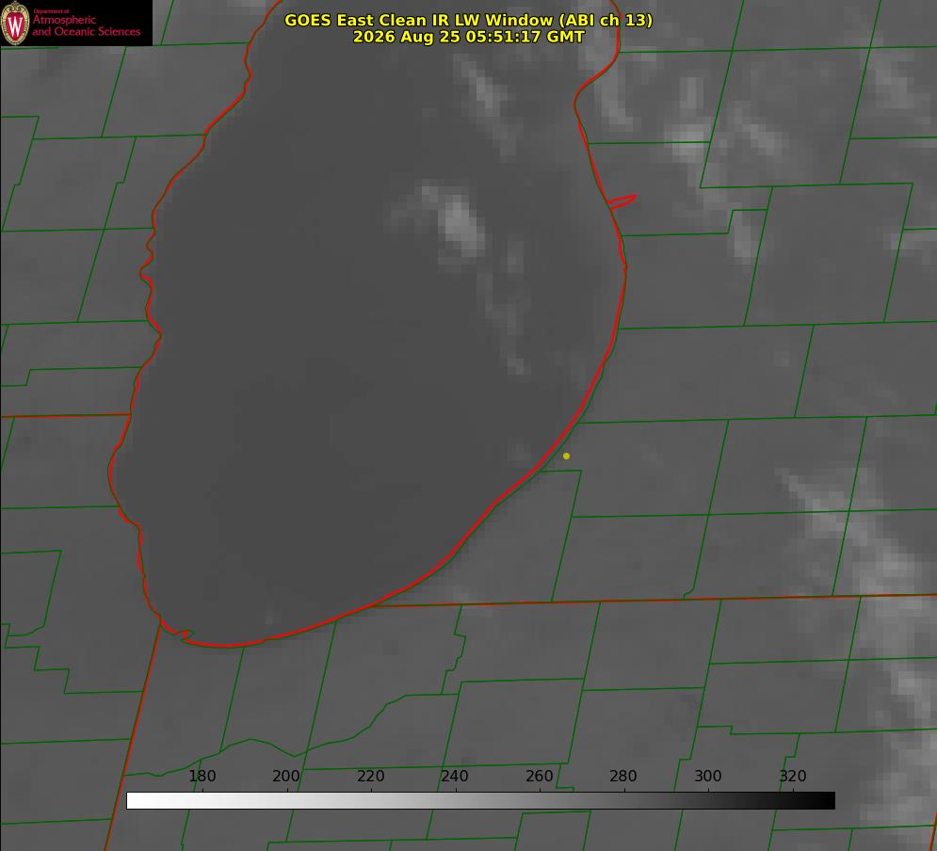Image resolution: width=937 pixels, height=851 pixels.
Task: Click the UW crest logo icon
Action: point(15,23)
